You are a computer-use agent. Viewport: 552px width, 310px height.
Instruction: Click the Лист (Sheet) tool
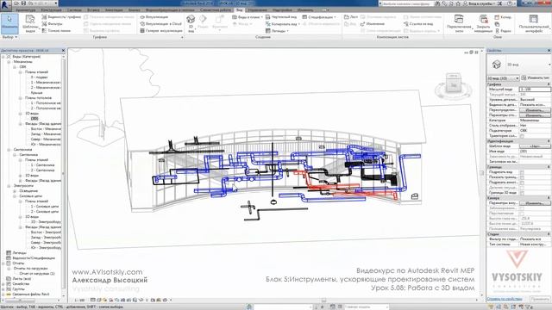click(351, 17)
